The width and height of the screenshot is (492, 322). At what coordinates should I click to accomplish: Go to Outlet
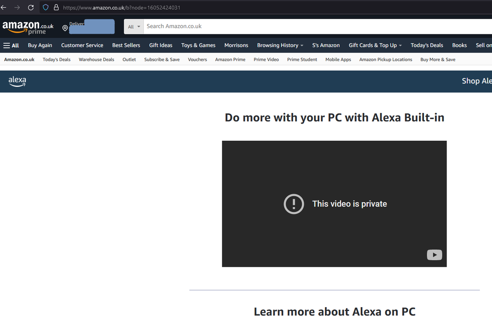129,60
